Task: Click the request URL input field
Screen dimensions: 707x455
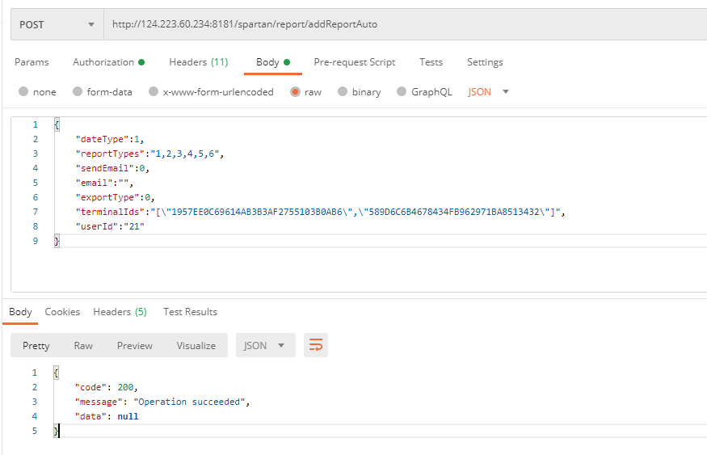Action: [404, 24]
